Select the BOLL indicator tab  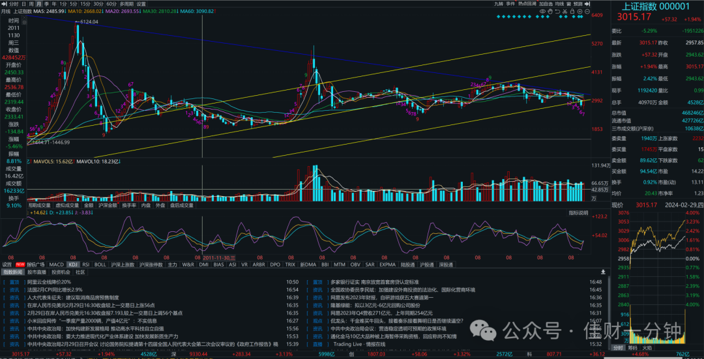100,265
